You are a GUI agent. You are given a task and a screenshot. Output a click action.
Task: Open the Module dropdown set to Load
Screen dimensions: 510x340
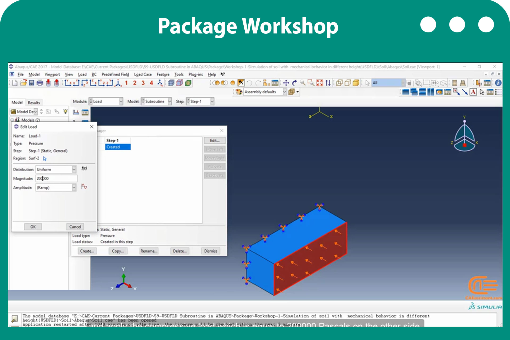tap(106, 101)
